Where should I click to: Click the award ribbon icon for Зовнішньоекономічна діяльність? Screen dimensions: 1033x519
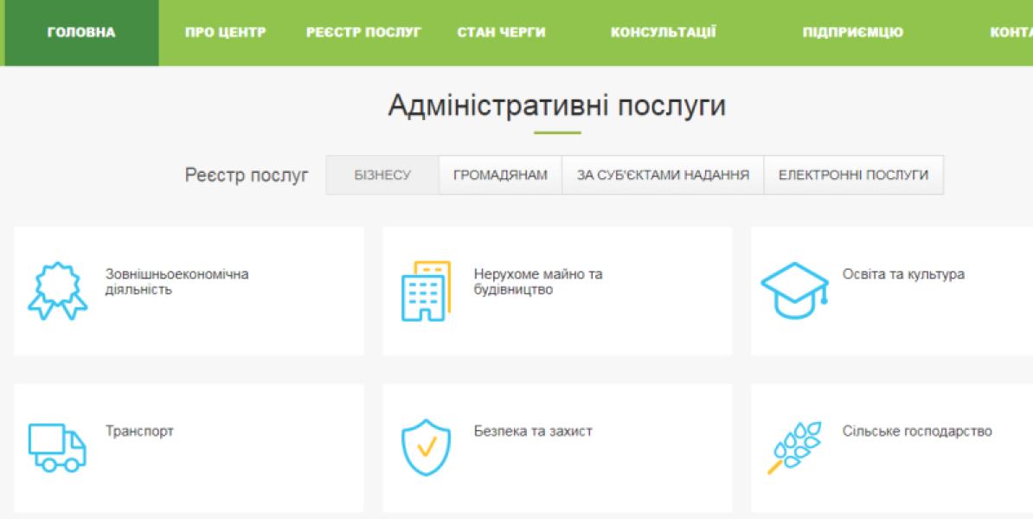[x=57, y=292]
